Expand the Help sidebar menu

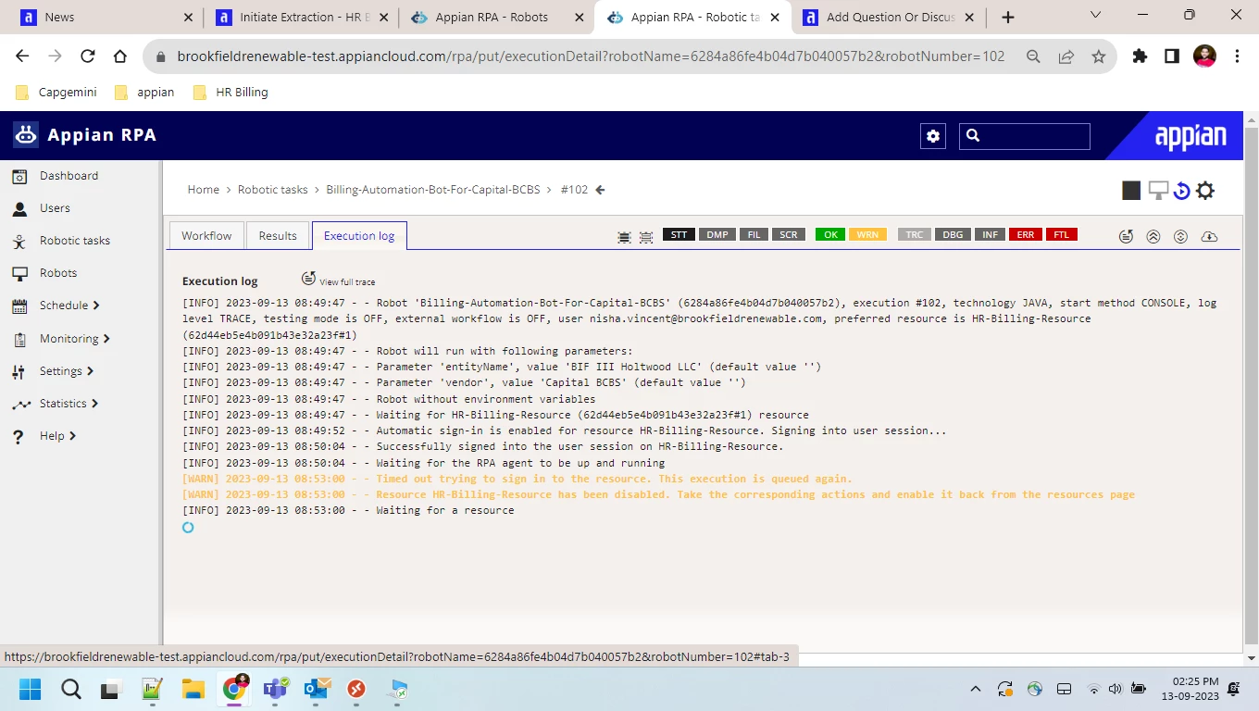coord(57,436)
